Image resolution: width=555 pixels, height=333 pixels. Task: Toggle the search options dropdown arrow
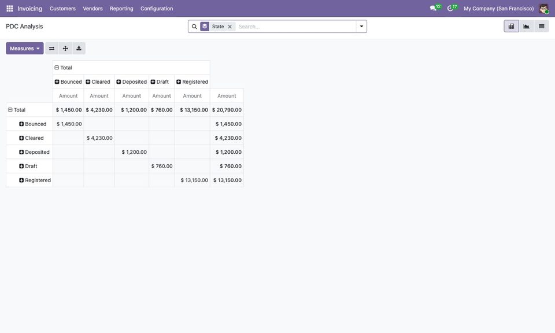(x=361, y=27)
